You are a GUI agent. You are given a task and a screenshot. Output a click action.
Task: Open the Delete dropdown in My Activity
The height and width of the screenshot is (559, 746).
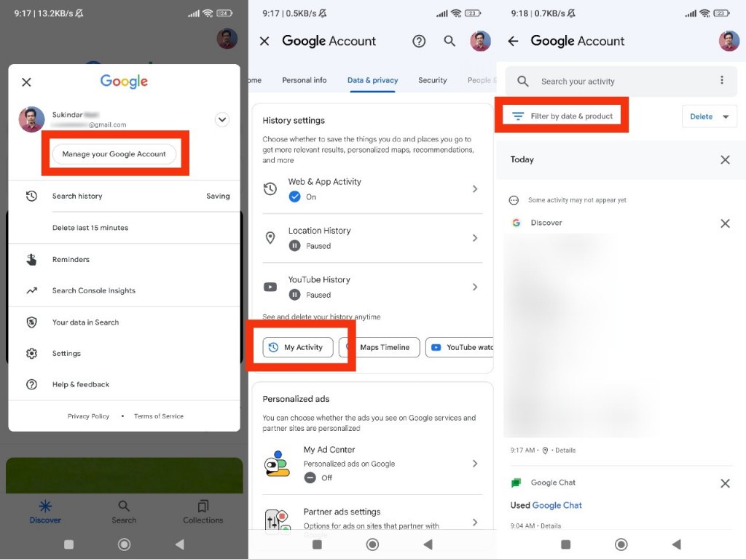(709, 115)
